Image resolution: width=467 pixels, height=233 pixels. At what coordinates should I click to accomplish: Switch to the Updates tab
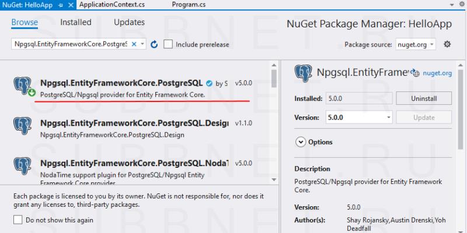pos(129,23)
